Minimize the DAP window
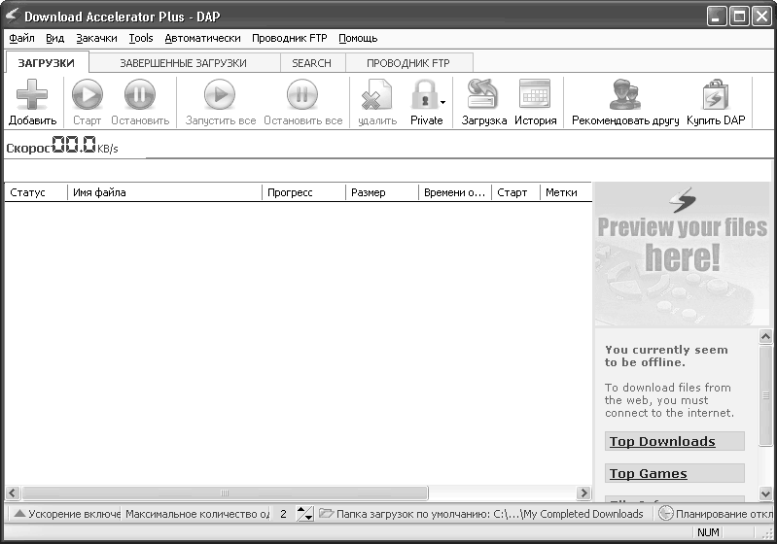 pos(716,17)
